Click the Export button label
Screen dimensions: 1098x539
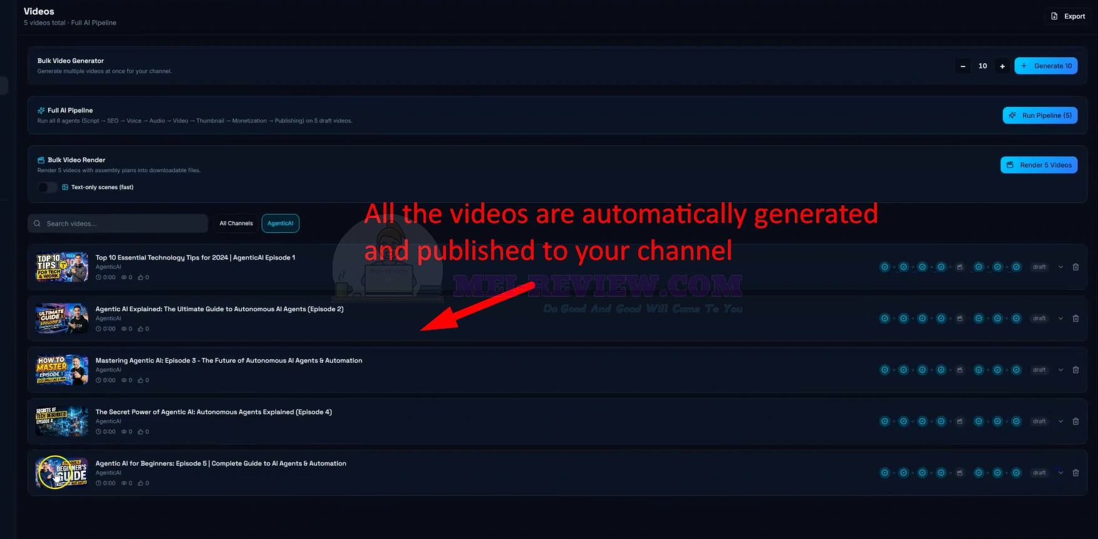[1075, 16]
